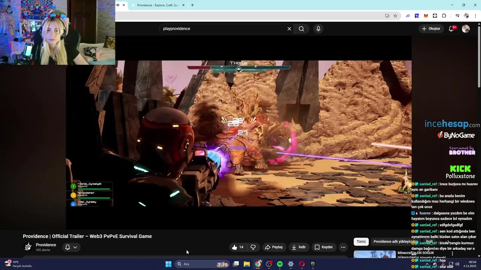The image size is (481, 270).
Task: Open the Minecraft recommended video thumbnail
Action: [375, 254]
